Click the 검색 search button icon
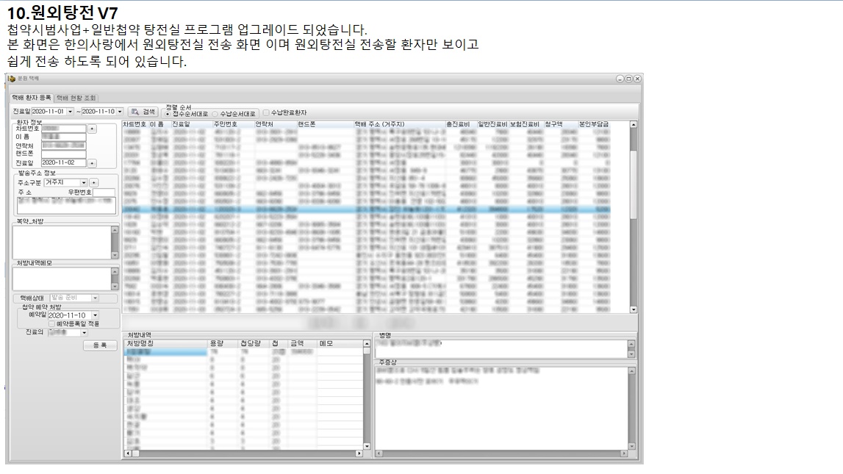Image resolution: width=843 pixels, height=474 pixels. (135, 112)
